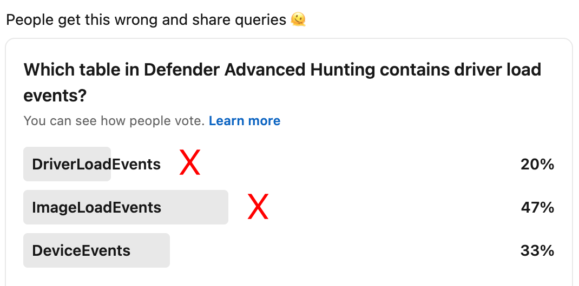579x286 pixels.
Task: Click the DriverLoadEvents label text
Action: tap(96, 164)
